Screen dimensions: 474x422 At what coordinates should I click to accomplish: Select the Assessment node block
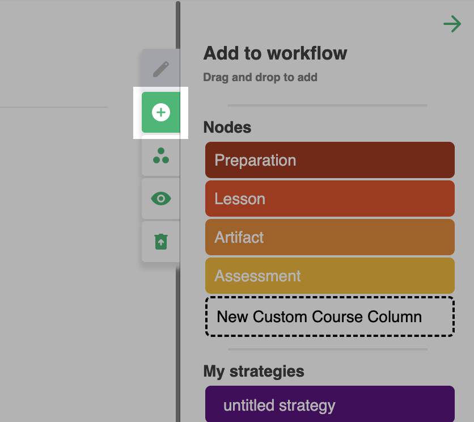click(x=329, y=276)
